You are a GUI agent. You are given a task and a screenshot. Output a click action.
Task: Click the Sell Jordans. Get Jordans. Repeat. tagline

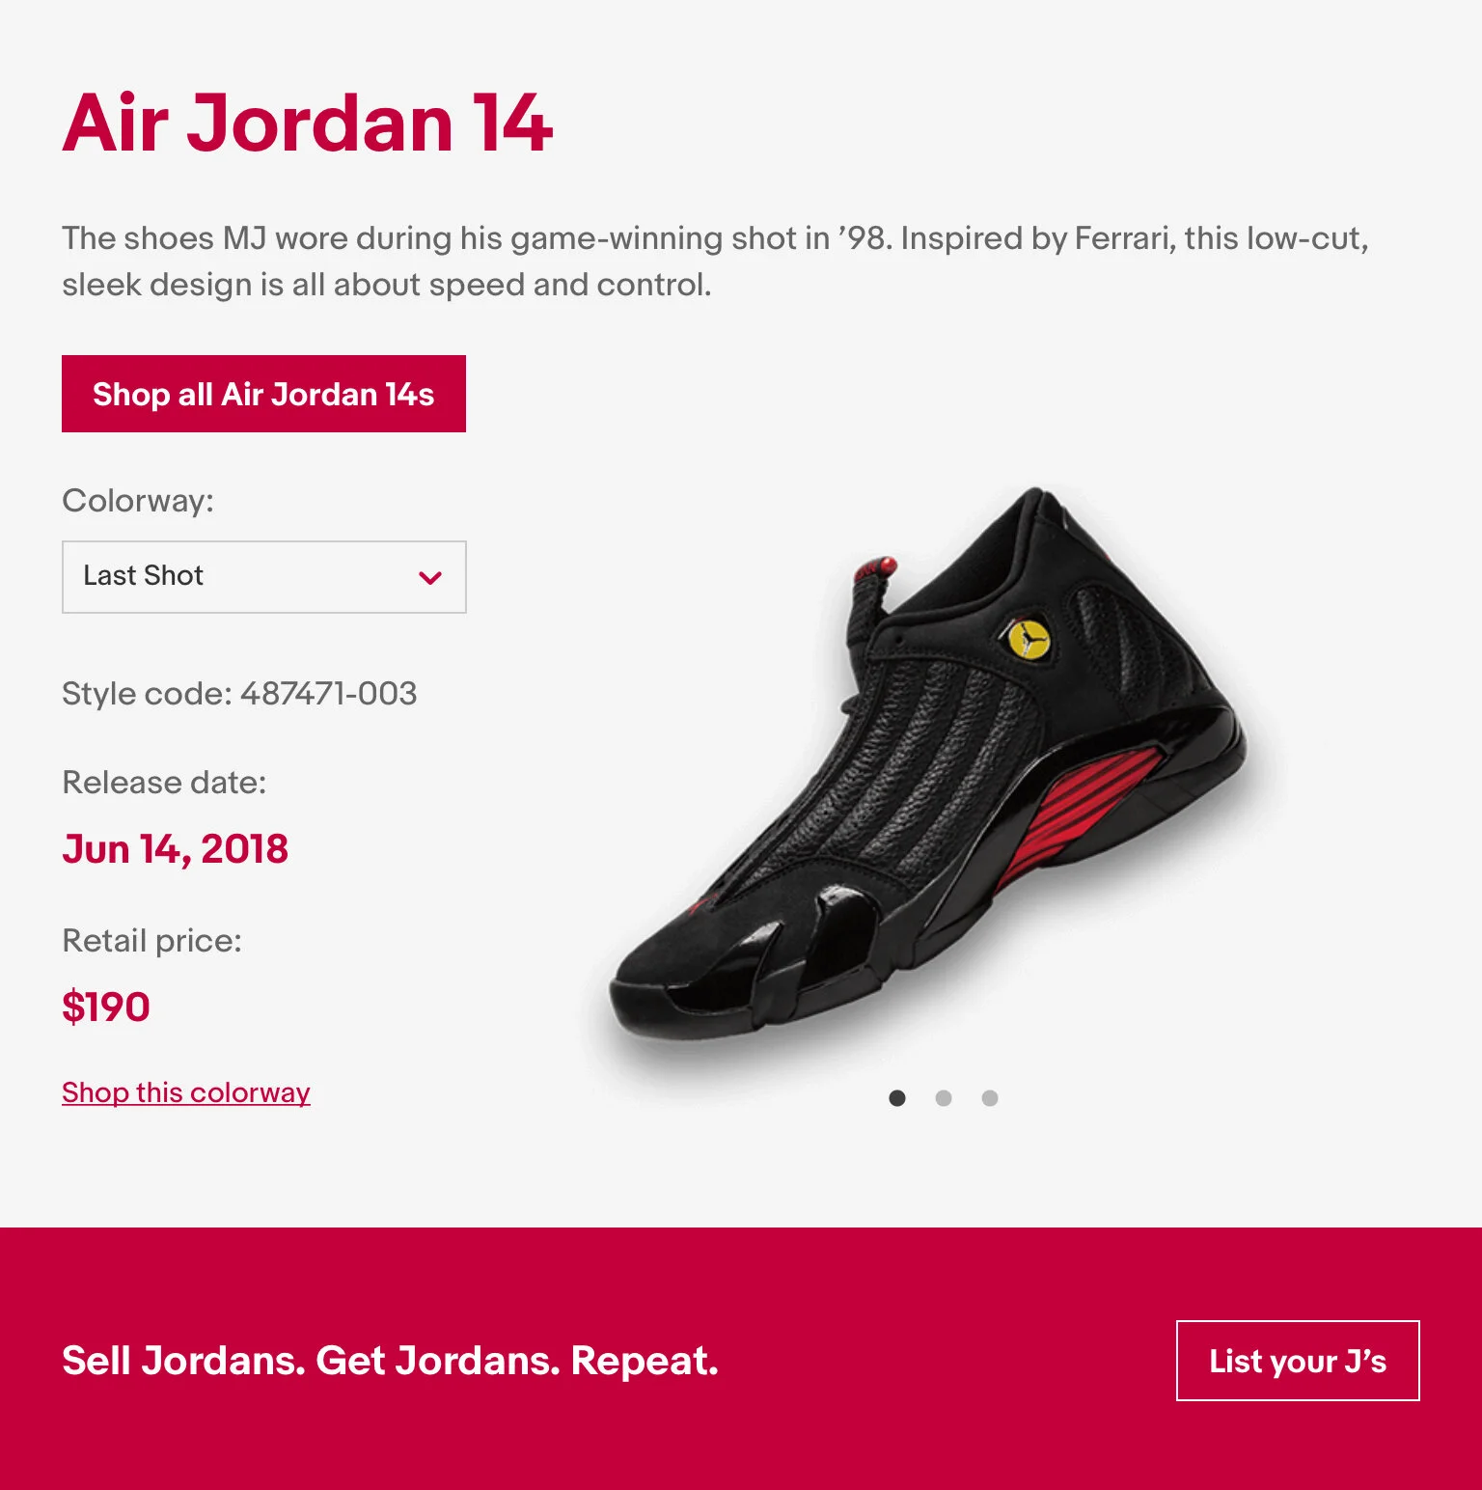pos(390,1361)
